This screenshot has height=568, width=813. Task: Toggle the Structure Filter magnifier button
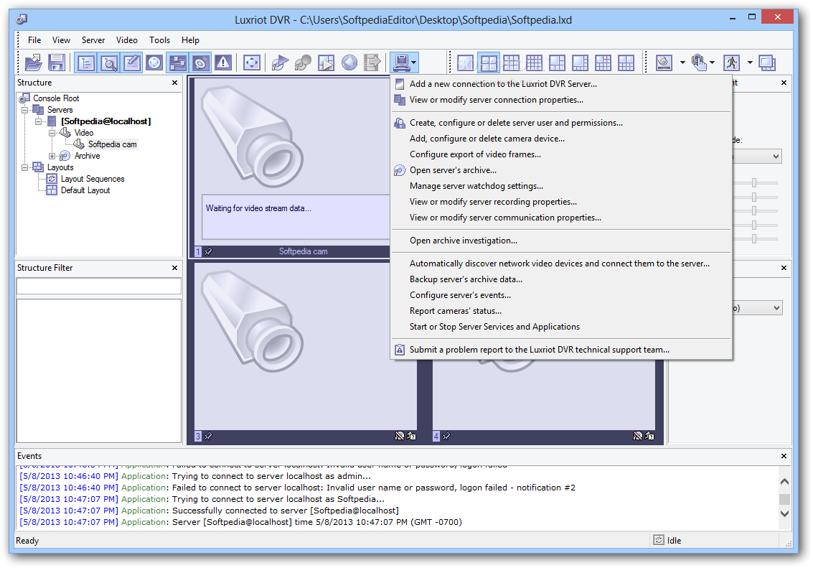point(109,62)
